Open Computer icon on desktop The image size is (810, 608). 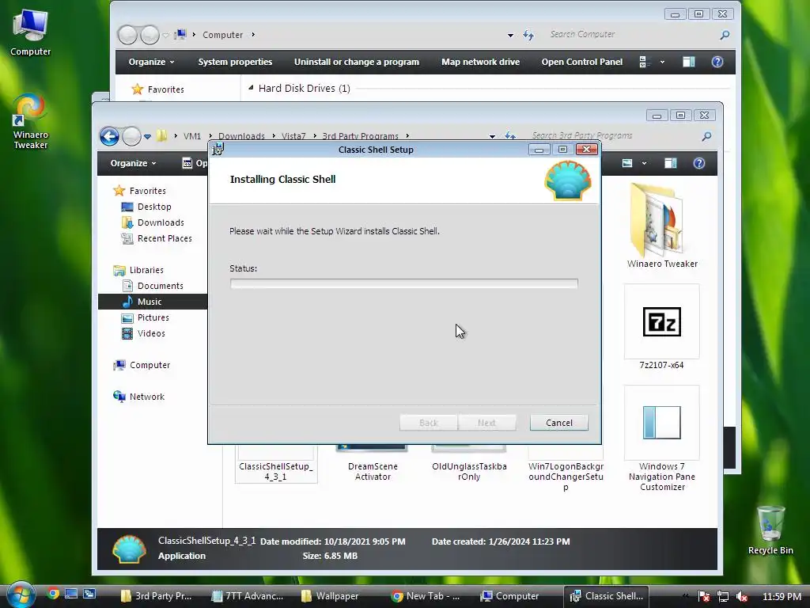click(x=31, y=33)
